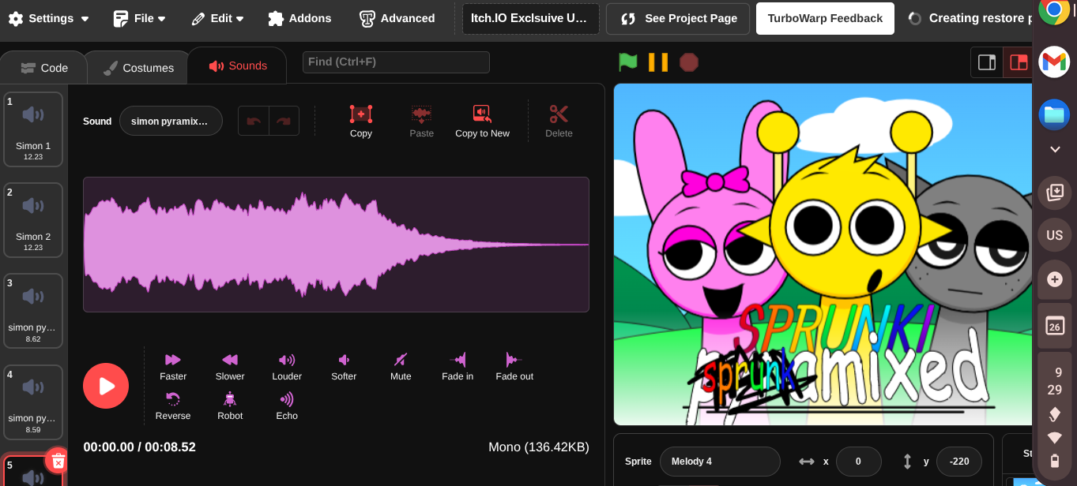Stop the project with the red stop sign
This screenshot has height=486, width=1077.
pyautogui.click(x=689, y=62)
